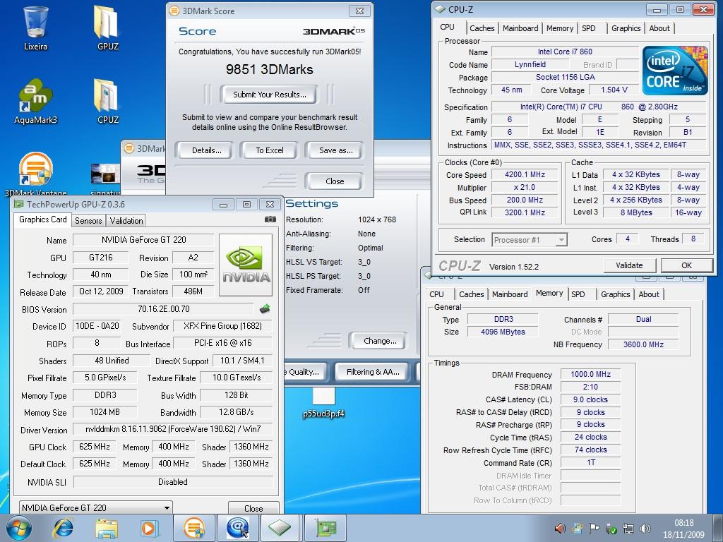Launch AquaMark3 desktop shortcut
Viewport: 723px width, 542px height.
click(35, 102)
